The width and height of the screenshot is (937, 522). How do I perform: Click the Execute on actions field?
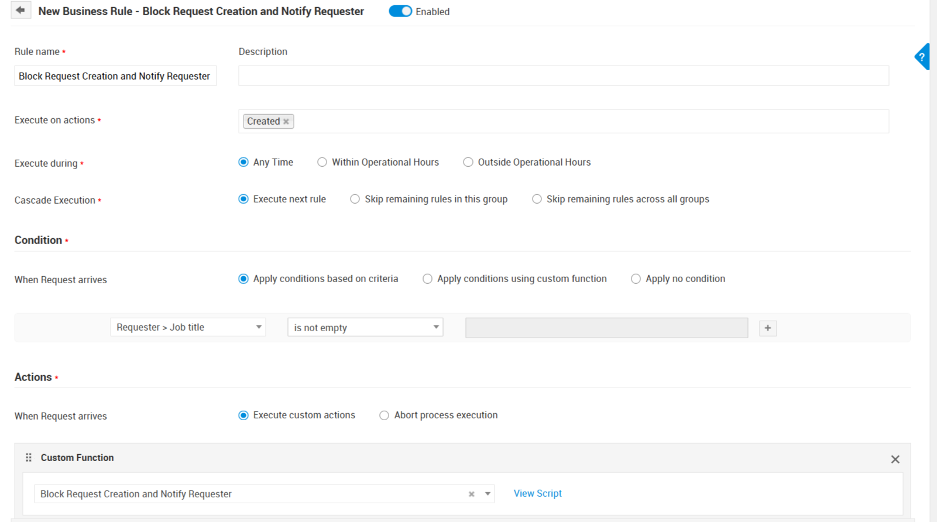pos(585,122)
